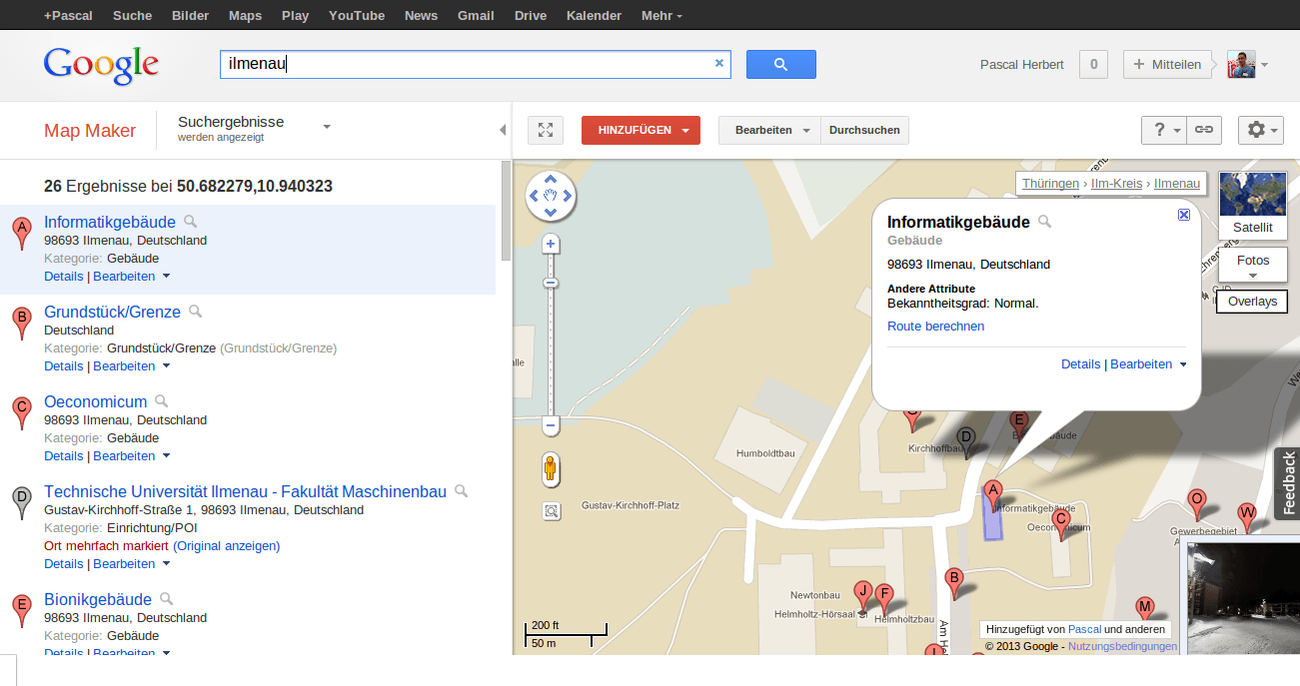This screenshot has height=686, width=1300.
Task: Collapse the left results panel arrow
Action: [x=503, y=130]
